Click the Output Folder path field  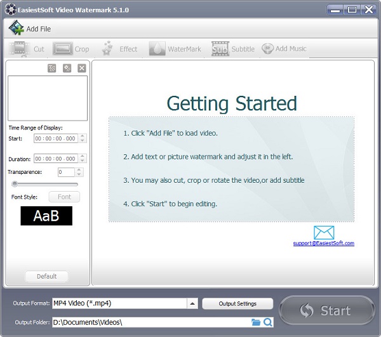click(x=151, y=322)
